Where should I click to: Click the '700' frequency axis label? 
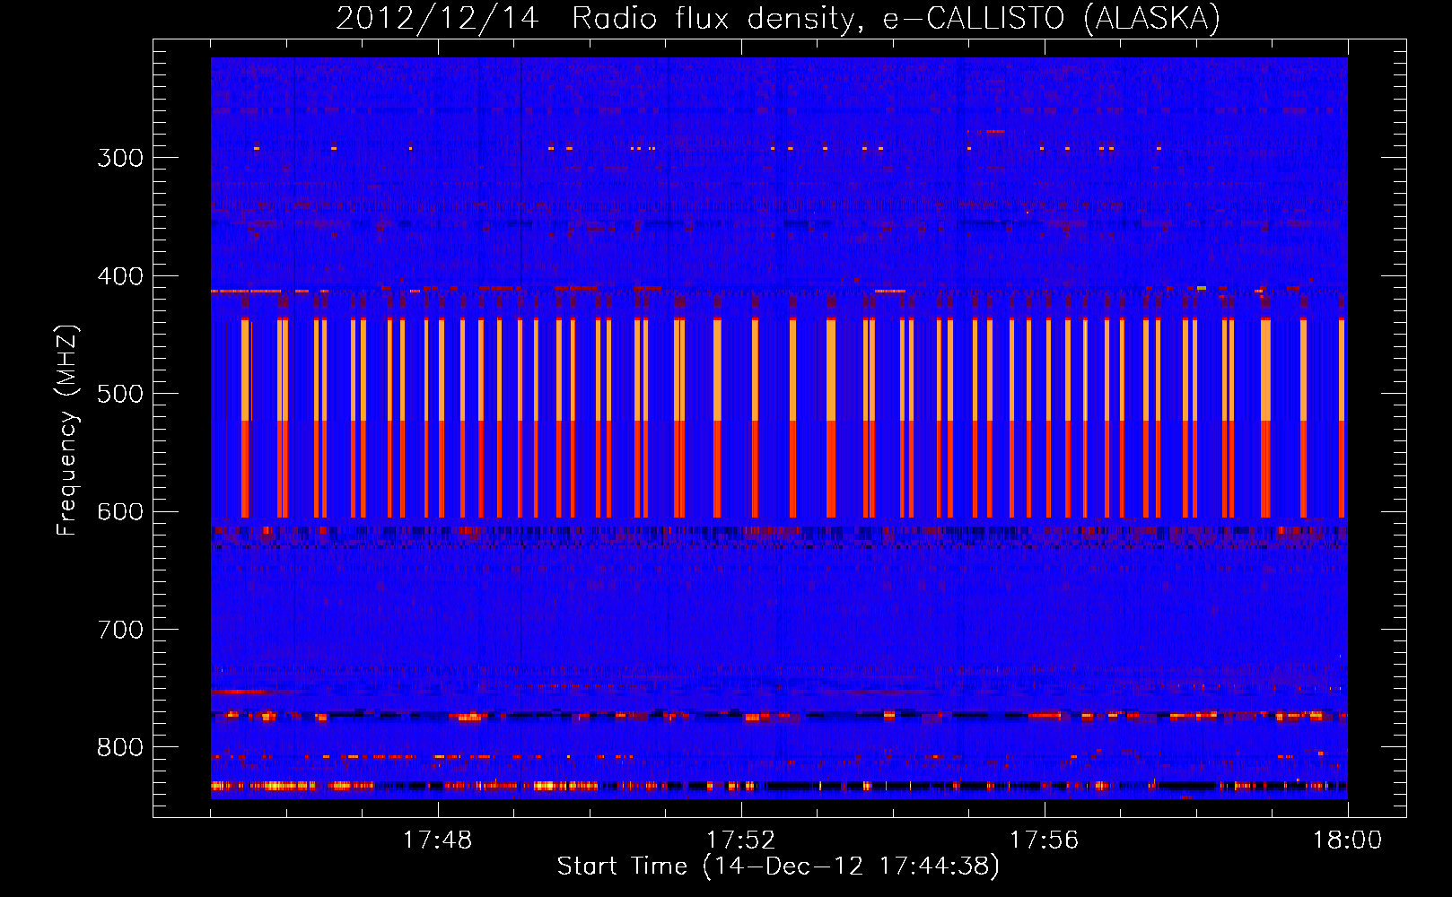coord(120,630)
